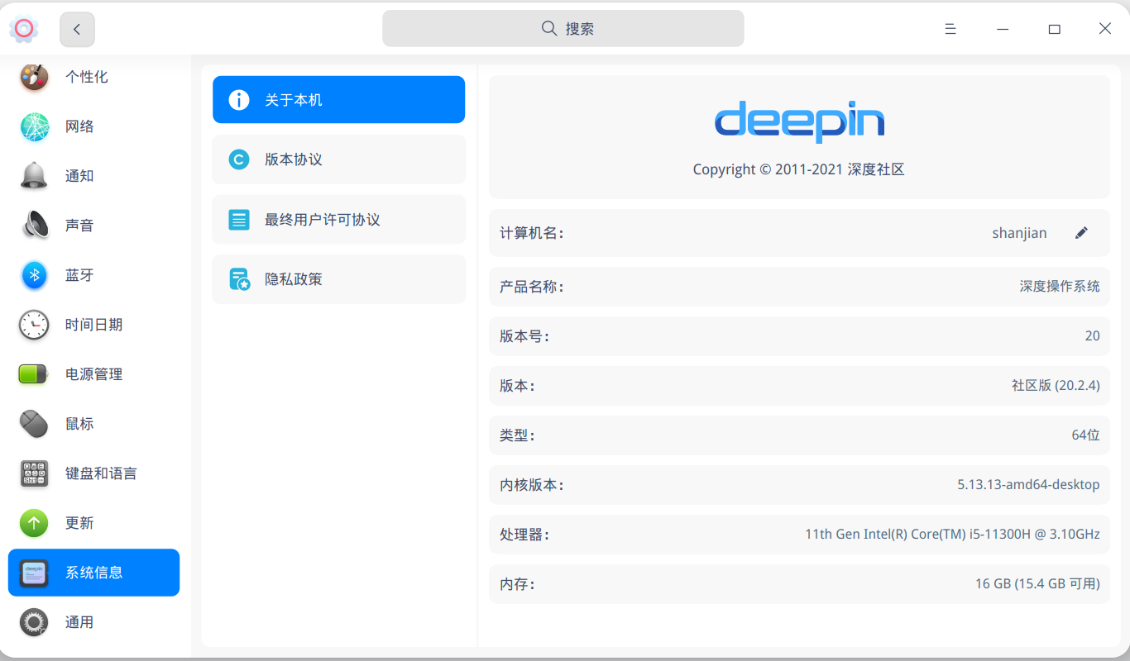This screenshot has width=1130, height=661.
Task: Click the Update (更新) green arrow icon
Action: click(x=34, y=523)
